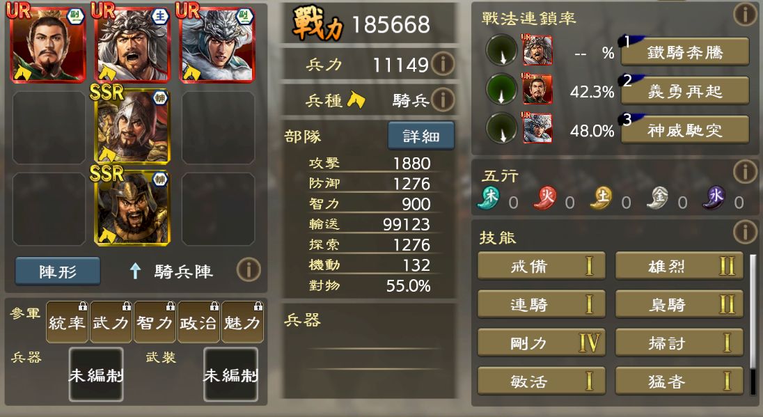Click info icon beside 騎兵陣 formation

click(249, 269)
